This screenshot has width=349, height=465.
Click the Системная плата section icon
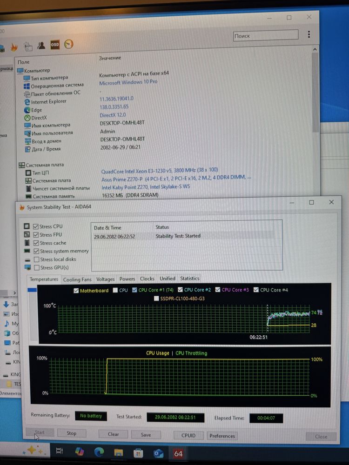pos(22,165)
